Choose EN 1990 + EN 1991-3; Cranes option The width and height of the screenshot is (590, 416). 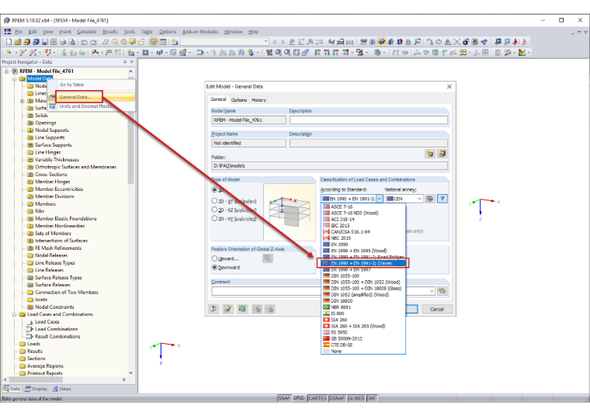pos(363,263)
